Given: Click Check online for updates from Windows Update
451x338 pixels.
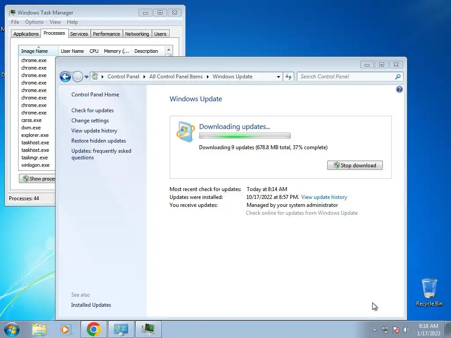Looking at the screenshot, I should click(302, 213).
